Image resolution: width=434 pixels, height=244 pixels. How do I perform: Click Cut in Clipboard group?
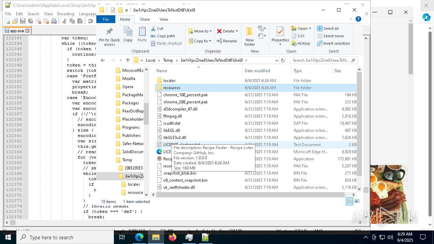pyautogui.click(x=157, y=28)
